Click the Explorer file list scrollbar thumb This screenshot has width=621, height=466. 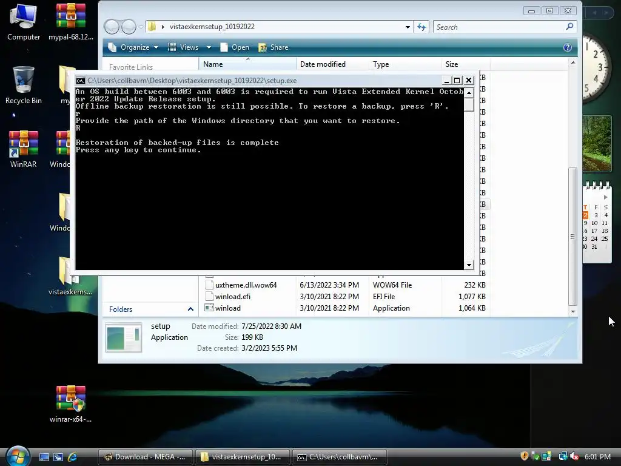(572, 236)
